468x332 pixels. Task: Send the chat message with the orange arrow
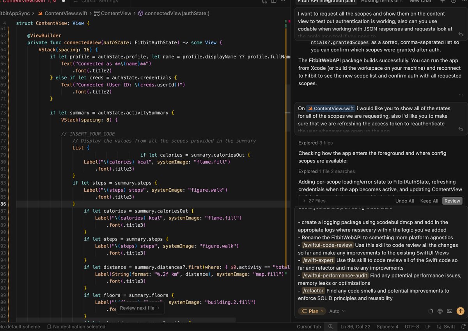tap(460, 311)
